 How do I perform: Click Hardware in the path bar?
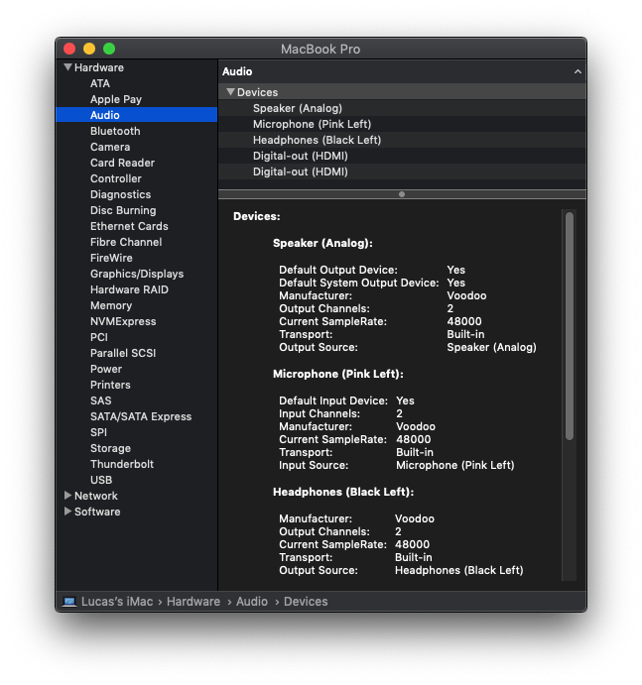[193, 602]
